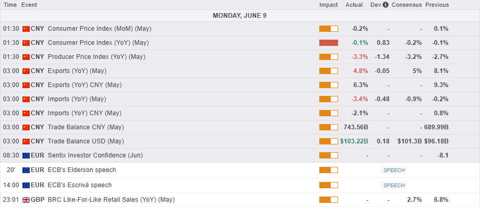Image resolution: width=480 pixels, height=207 pixels.
Task: Expand the Trade Balance CNY (May) row
Action: tap(240, 127)
